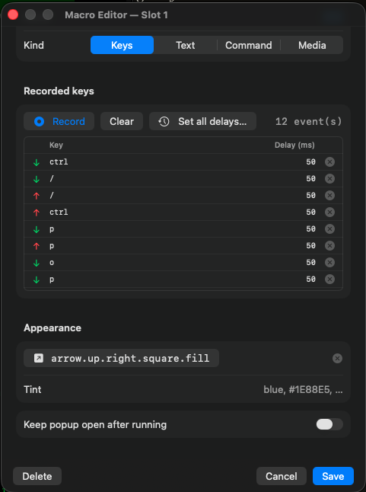Viewport: 366px width, 492px height.
Task: Edit the delay of the o key-down
Action: point(311,262)
